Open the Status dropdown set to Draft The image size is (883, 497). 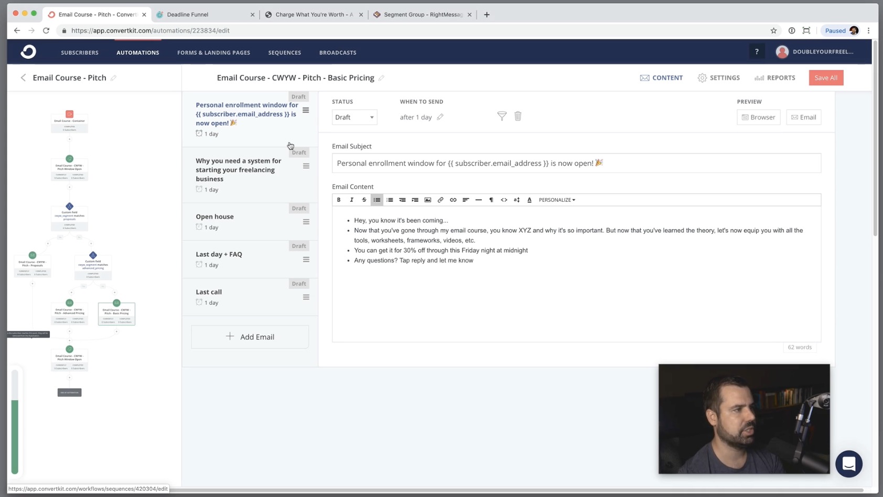coord(354,117)
